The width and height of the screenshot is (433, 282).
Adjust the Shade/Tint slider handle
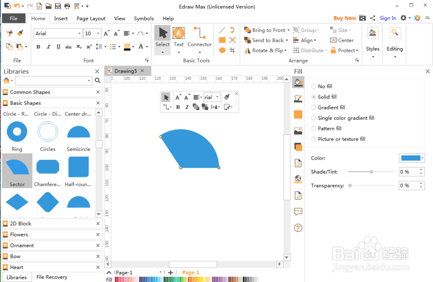click(372, 172)
